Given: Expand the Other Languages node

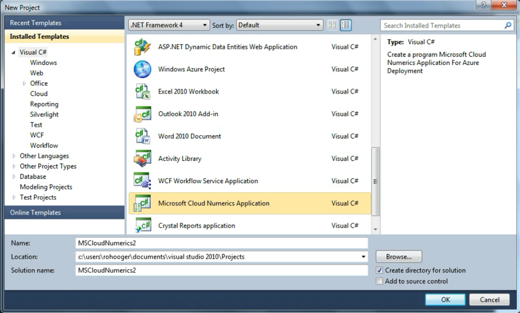Looking at the screenshot, I should point(14,156).
